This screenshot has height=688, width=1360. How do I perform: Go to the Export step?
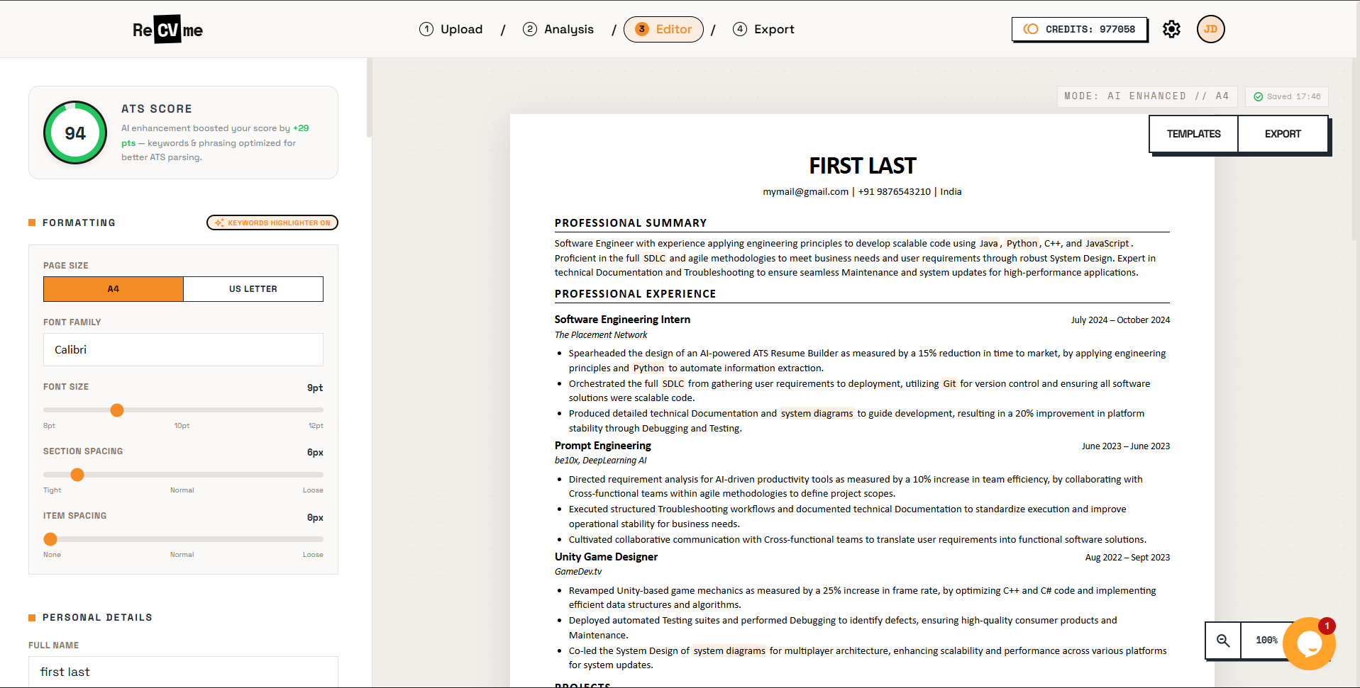click(x=763, y=29)
